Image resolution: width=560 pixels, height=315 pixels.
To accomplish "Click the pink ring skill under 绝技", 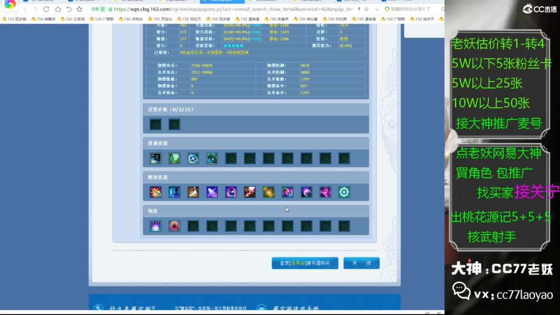I will [x=174, y=226].
